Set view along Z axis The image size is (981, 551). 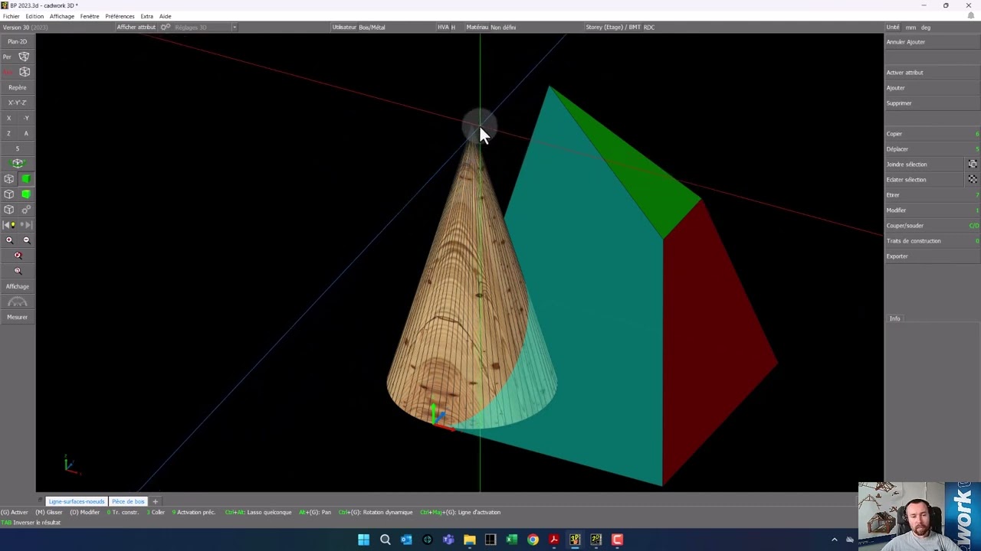8,133
